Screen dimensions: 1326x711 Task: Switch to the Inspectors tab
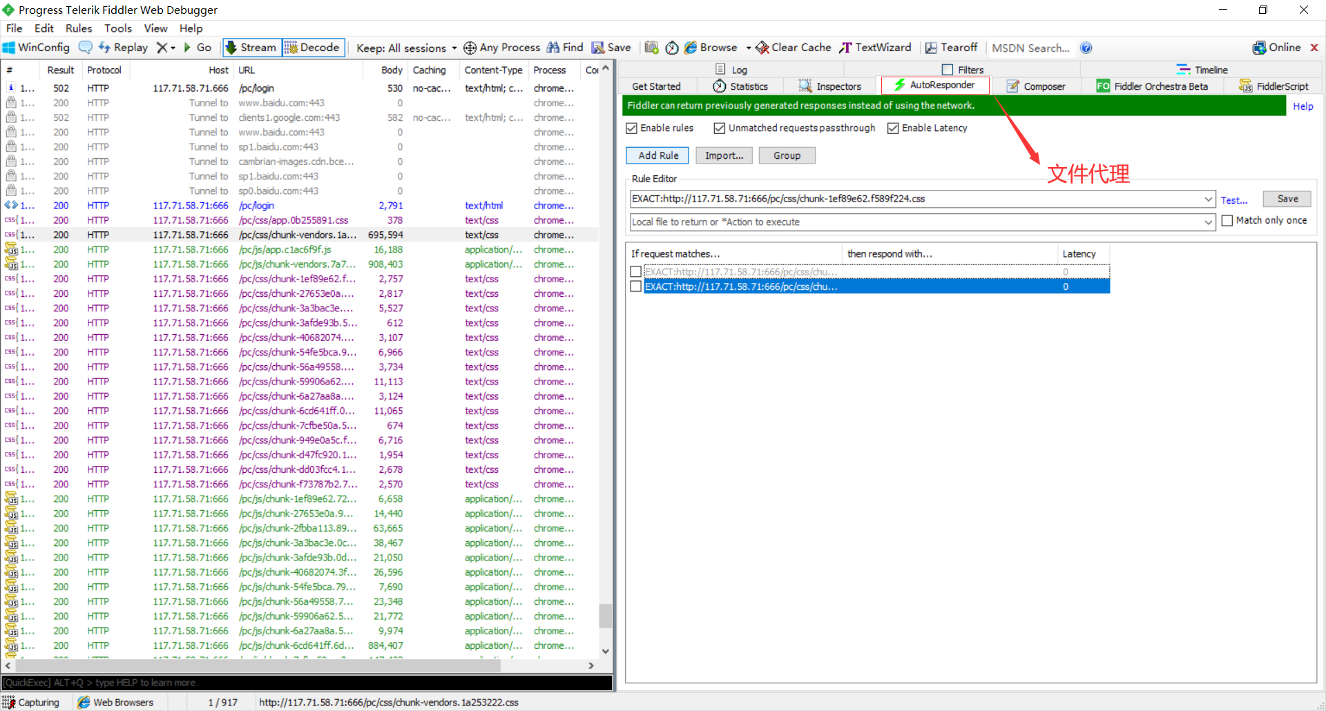point(829,86)
